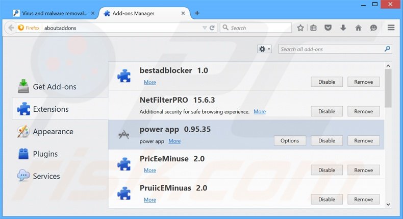403x219 pixels.
Task: Disable the PricEeMinuse extension
Action: pyautogui.click(x=326, y=170)
